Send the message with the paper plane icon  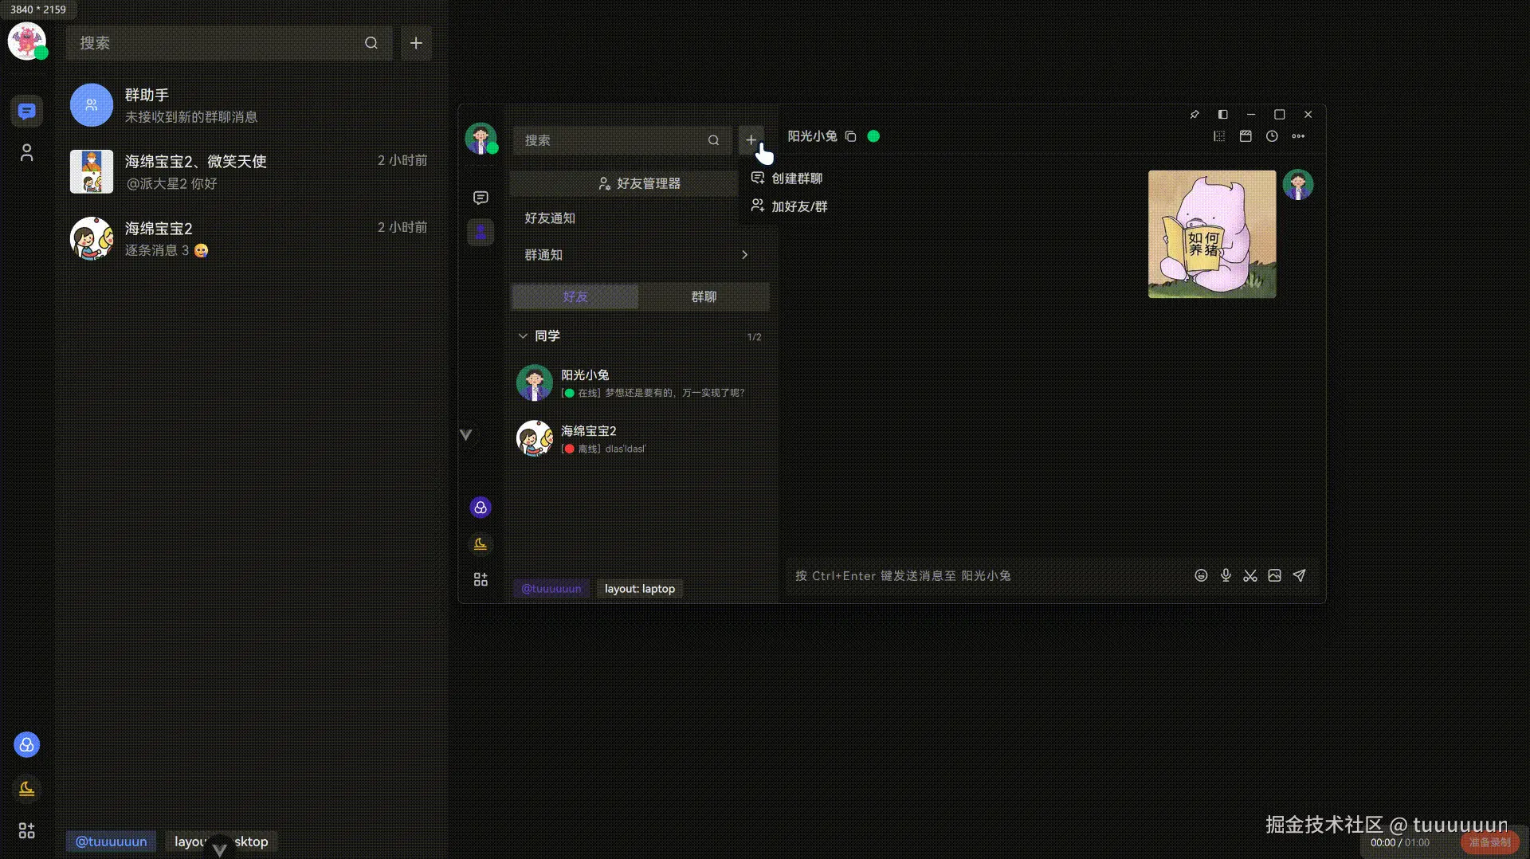[x=1299, y=575]
